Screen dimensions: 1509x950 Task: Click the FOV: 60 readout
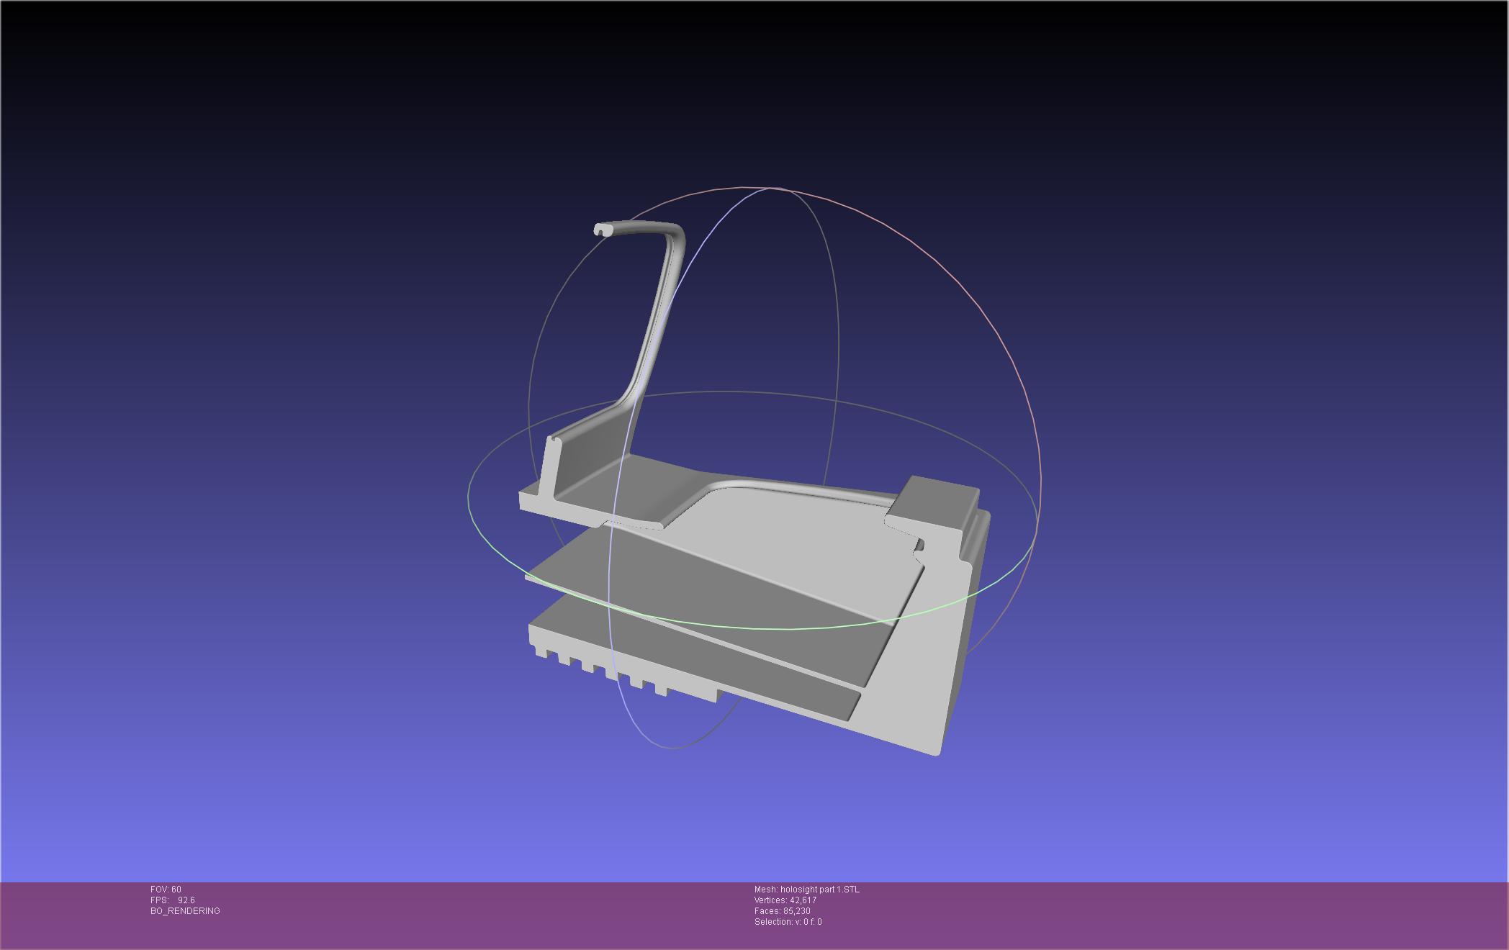click(x=166, y=890)
